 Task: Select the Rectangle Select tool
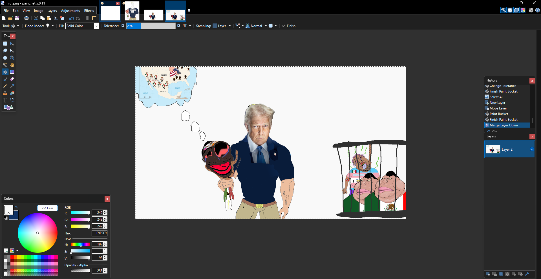pyautogui.click(x=5, y=44)
